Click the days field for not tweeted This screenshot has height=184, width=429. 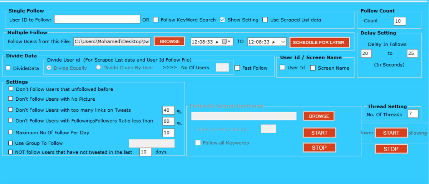(x=146, y=152)
